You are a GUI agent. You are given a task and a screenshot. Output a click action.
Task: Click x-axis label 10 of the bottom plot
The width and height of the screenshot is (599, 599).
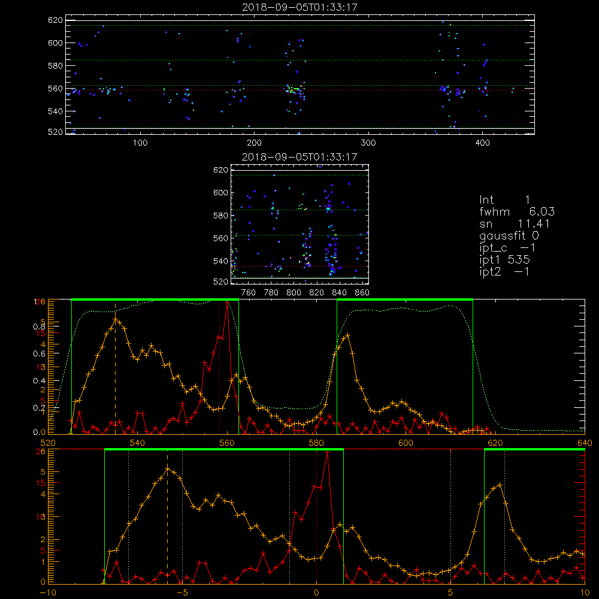(585, 593)
